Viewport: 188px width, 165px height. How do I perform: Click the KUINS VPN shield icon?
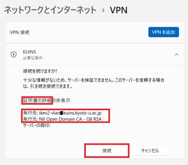coord(14,54)
